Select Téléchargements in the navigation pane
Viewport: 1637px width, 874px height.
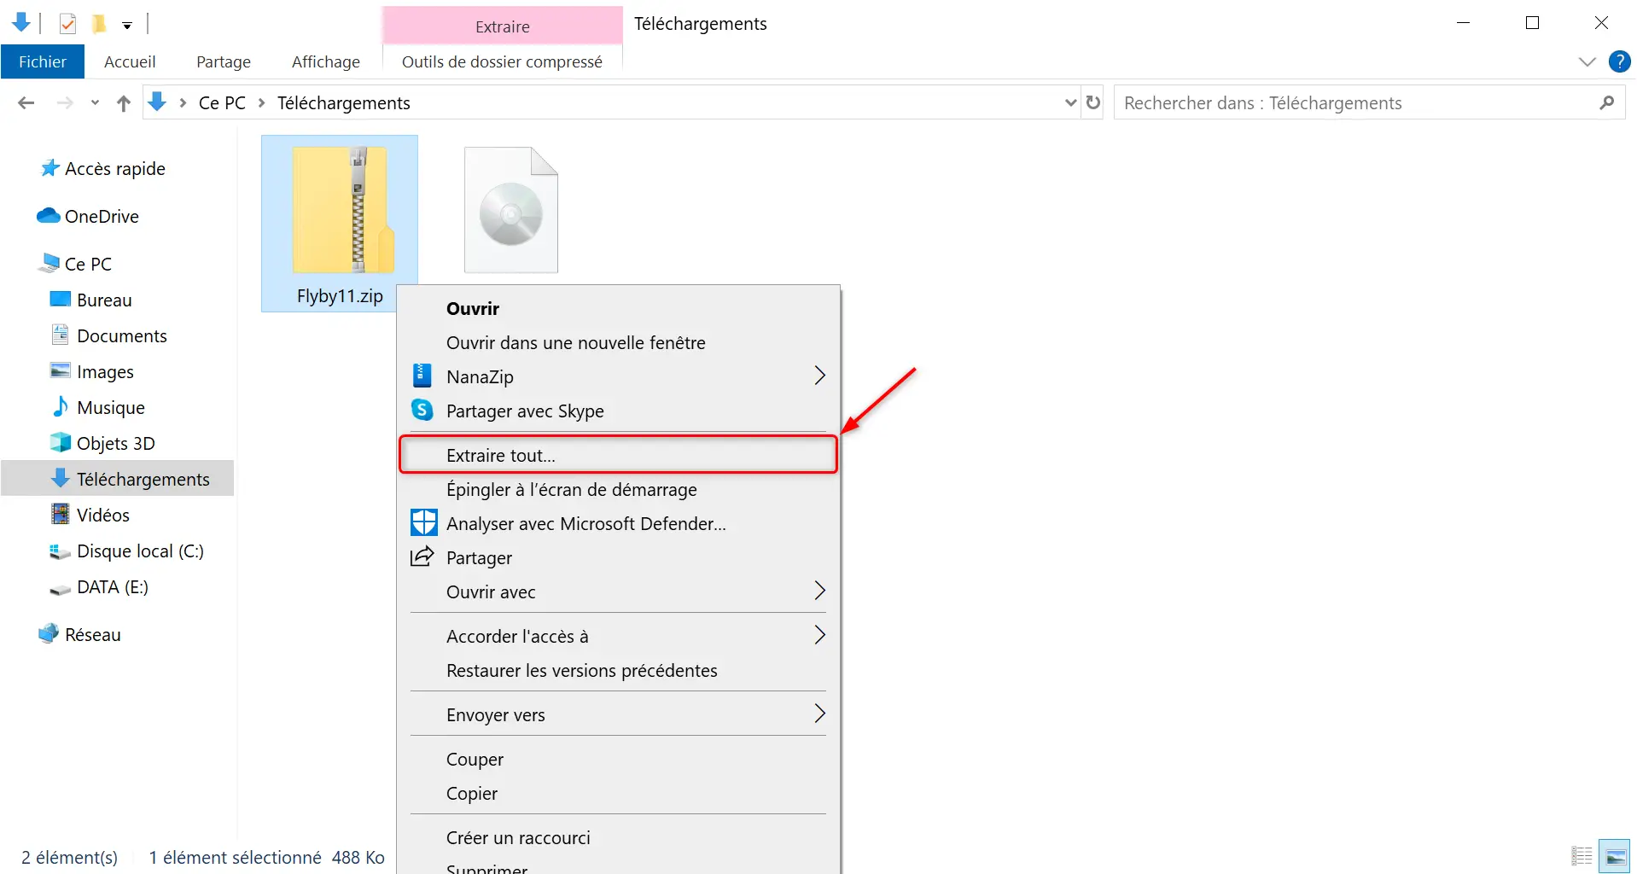118,479
